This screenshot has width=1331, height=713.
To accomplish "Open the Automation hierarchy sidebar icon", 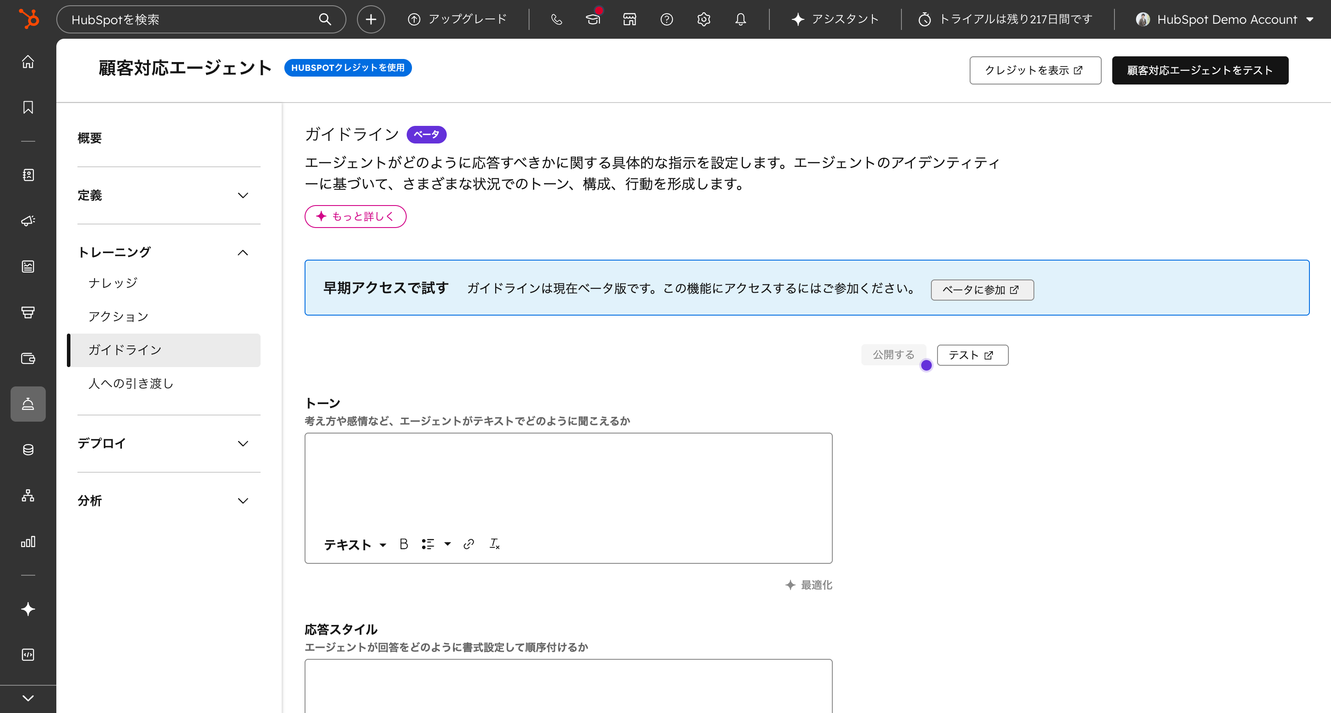I will pos(28,496).
